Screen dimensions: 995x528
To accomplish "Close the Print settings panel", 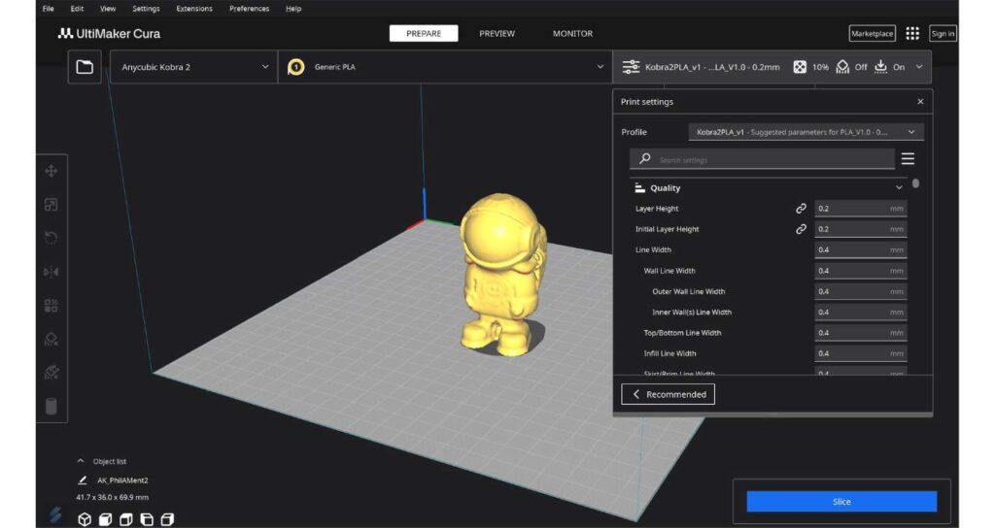I will pyautogui.click(x=920, y=101).
